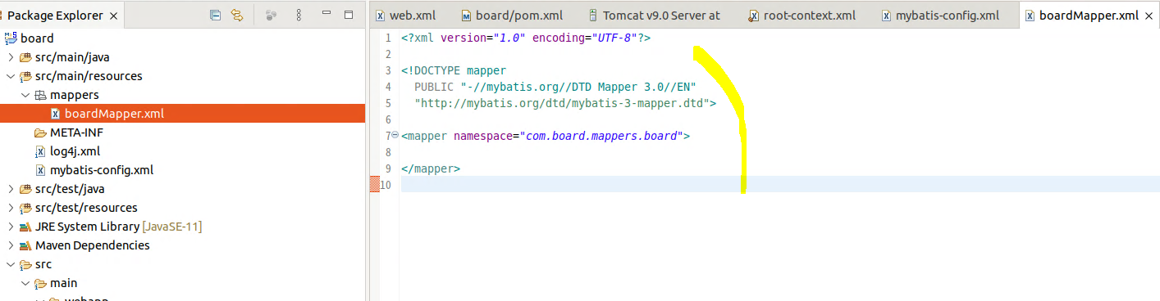
Task: Click line number 2 in the gutter
Action: (387, 55)
